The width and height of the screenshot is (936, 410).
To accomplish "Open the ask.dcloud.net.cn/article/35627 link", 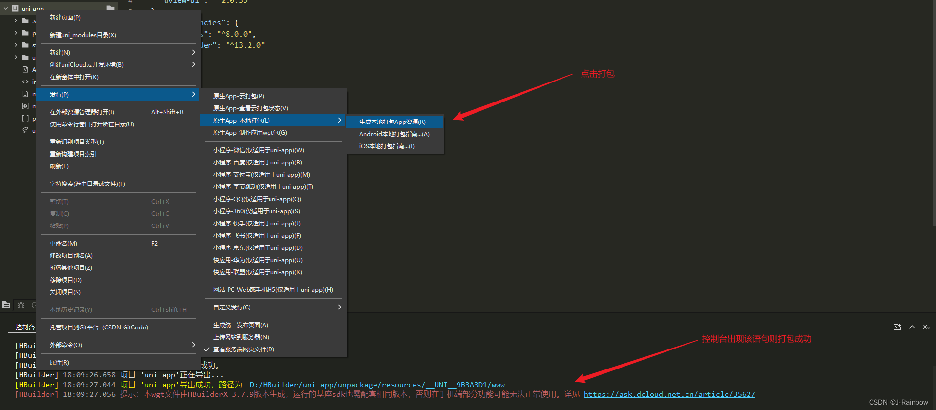I will pos(669,394).
